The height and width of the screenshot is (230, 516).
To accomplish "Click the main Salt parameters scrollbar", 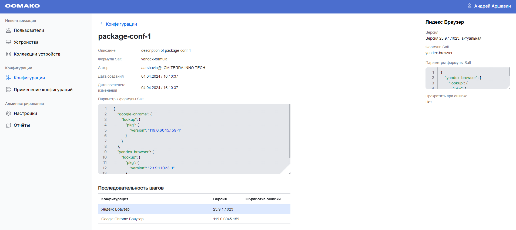I will (x=289, y=131).
